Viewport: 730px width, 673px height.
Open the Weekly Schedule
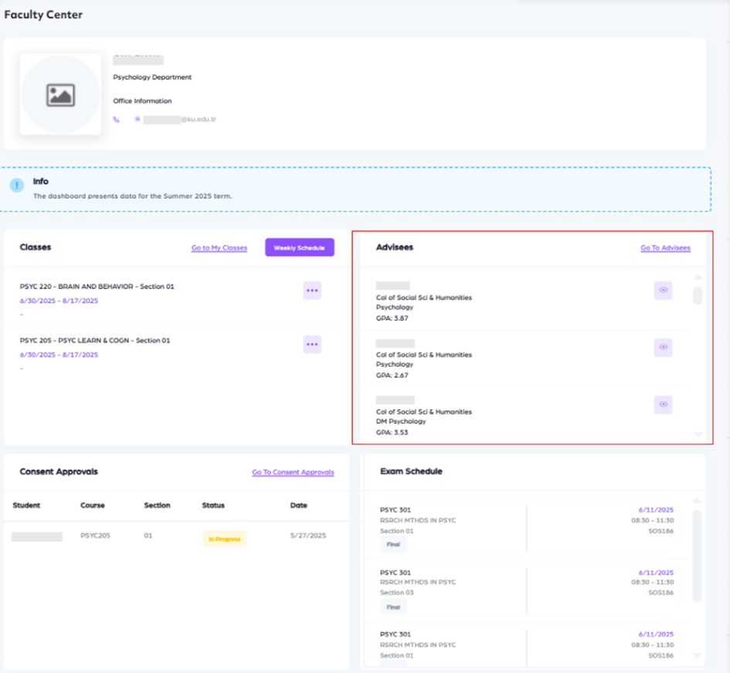(299, 248)
